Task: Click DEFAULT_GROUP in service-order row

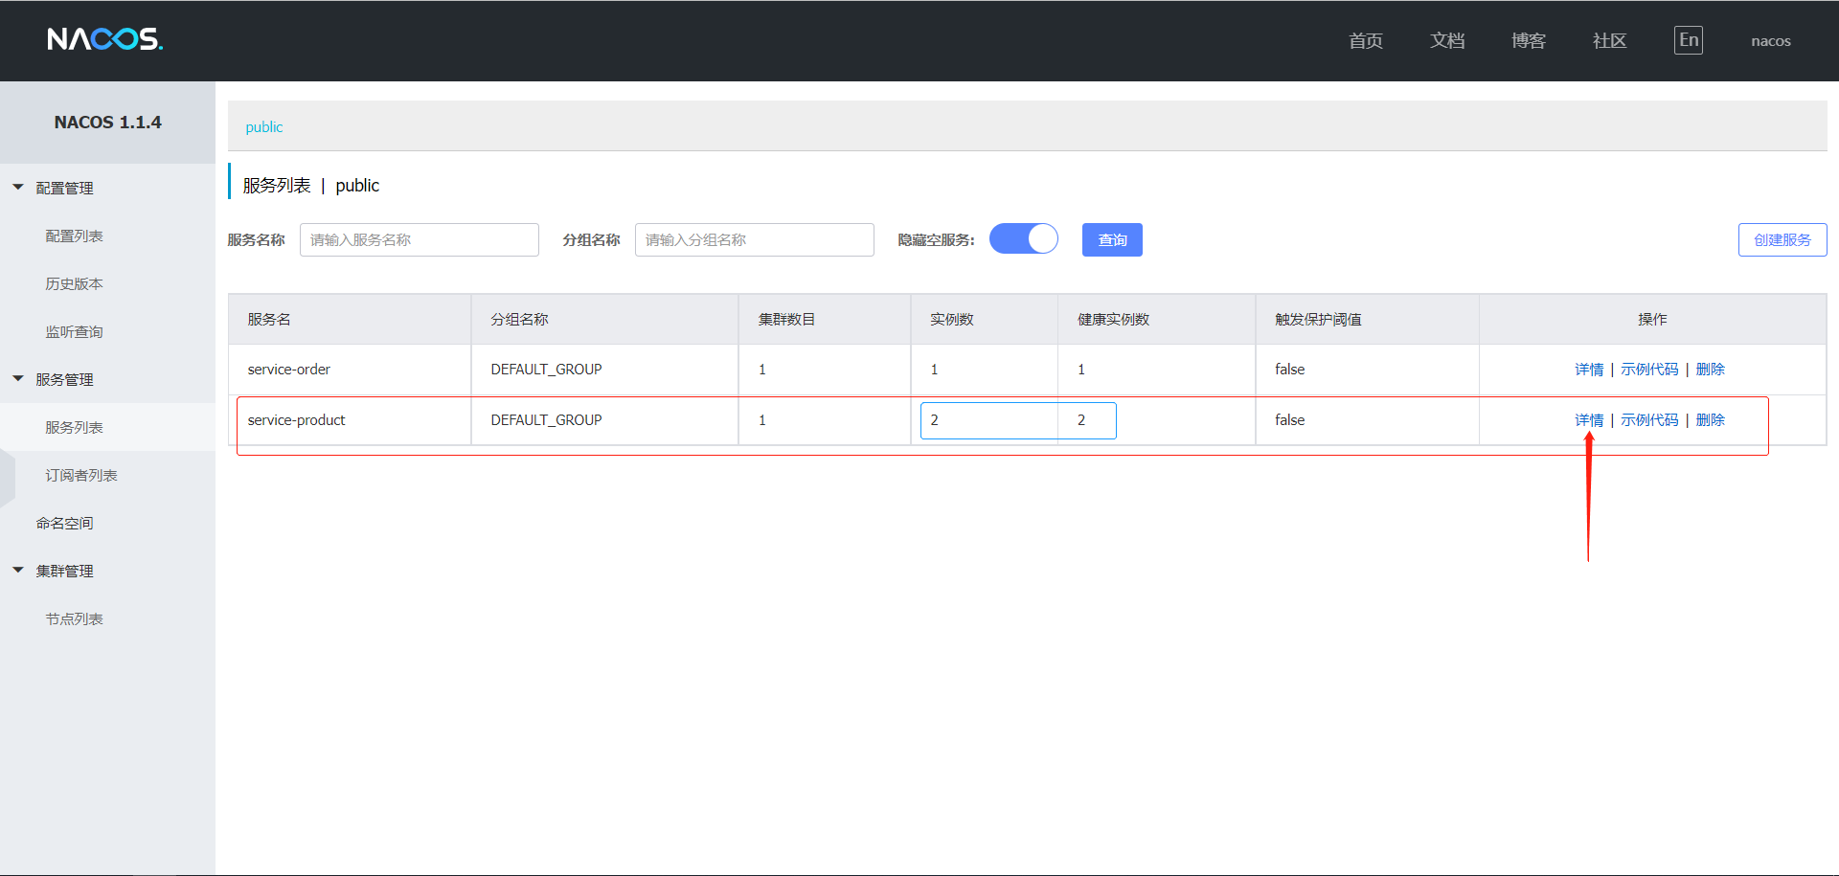Action: pyautogui.click(x=546, y=370)
